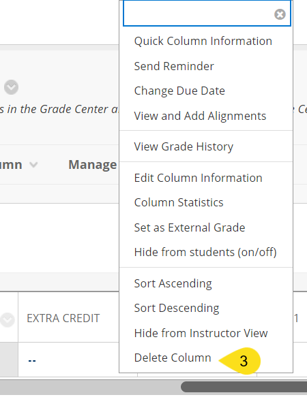Click the circular chevron icon above Grade Center text
Viewport: 307px width, 410px height.
(x=12, y=87)
